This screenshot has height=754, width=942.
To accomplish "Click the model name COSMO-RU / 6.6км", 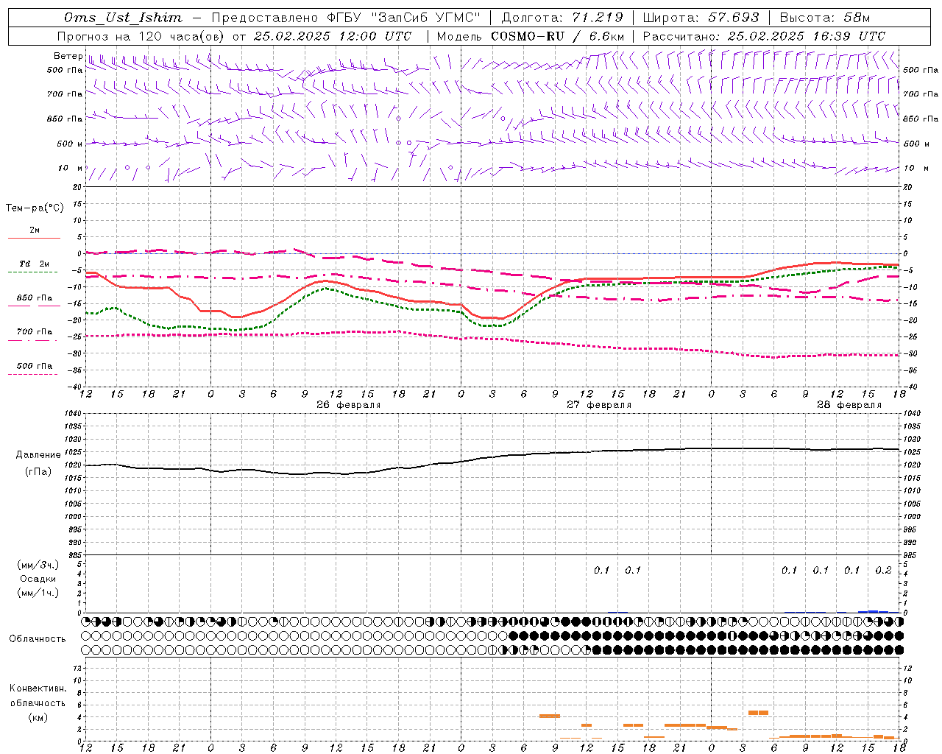I will pos(558,36).
